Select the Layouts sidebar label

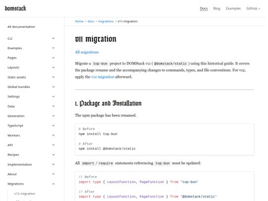(x=13, y=67)
